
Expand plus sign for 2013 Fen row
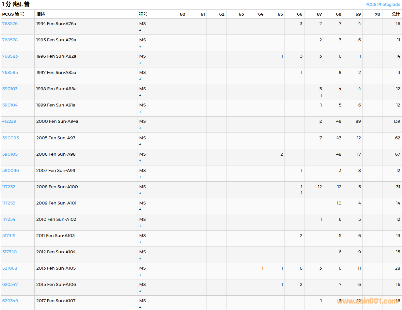[x=140, y=275]
